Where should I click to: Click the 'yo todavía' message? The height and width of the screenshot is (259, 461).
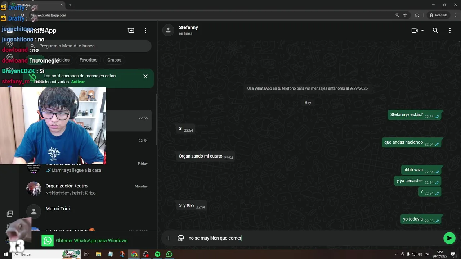tap(421, 219)
